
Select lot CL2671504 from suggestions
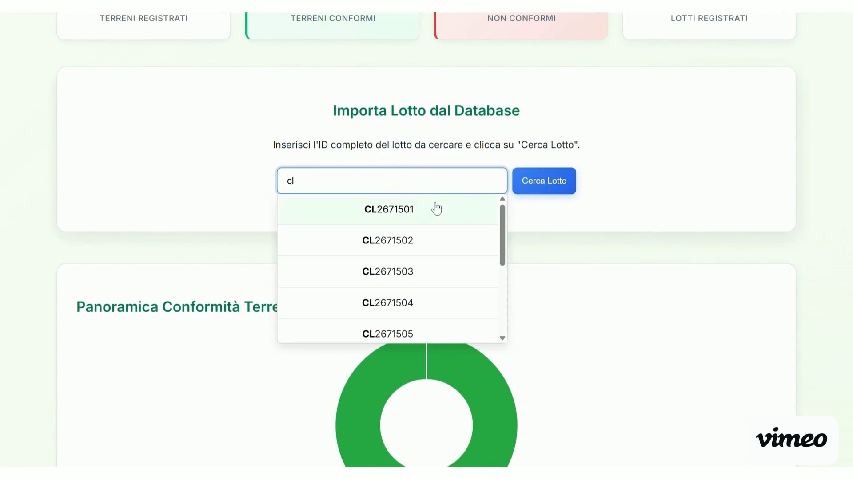click(x=387, y=303)
